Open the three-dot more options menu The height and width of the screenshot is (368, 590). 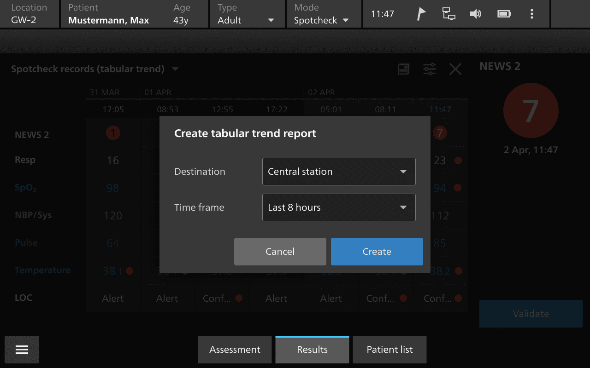tap(532, 14)
